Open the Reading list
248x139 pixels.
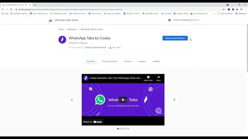coord(241,14)
